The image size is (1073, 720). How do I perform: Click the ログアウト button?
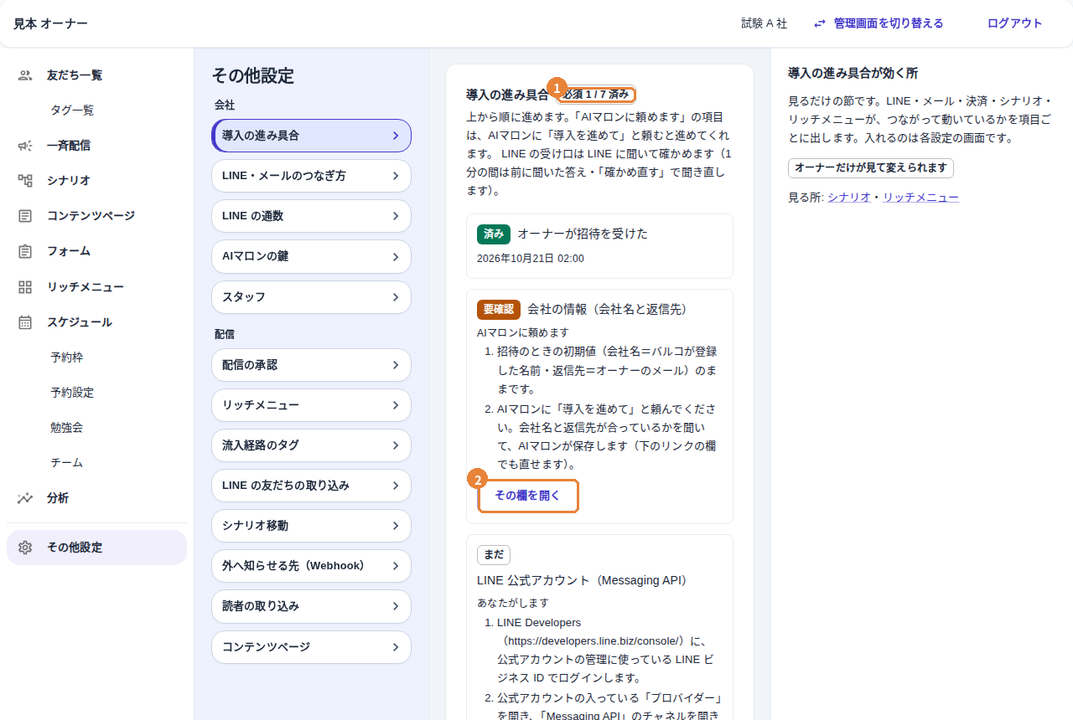1015,23
